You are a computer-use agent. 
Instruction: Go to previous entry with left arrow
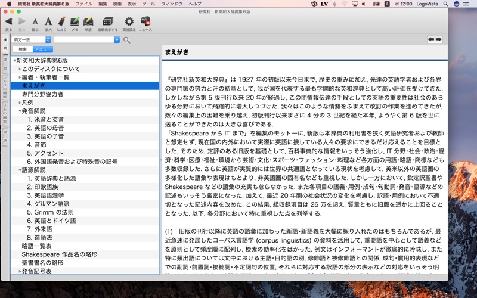pos(431,39)
